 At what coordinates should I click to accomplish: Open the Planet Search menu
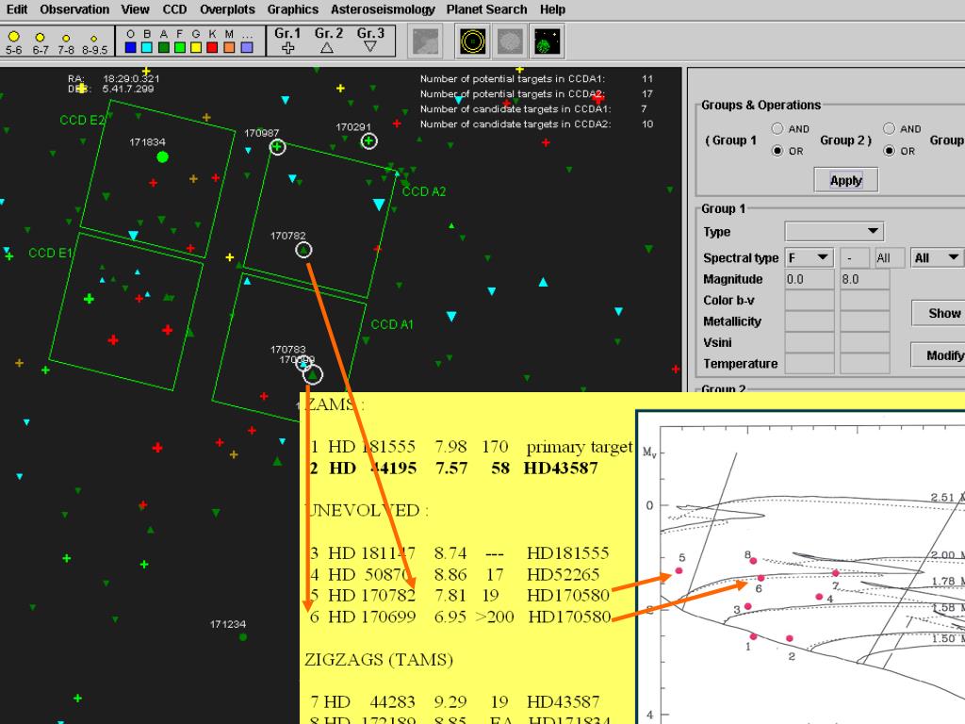pyautogui.click(x=486, y=9)
